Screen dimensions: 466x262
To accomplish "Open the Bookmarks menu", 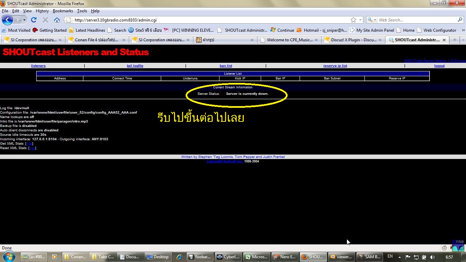I will point(63,11).
